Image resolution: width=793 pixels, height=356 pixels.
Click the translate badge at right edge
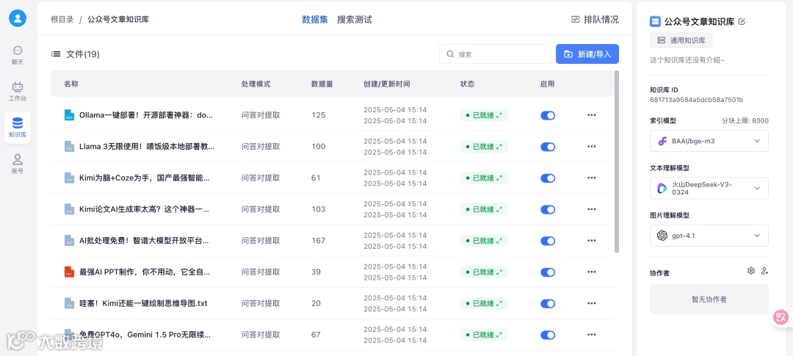coord(781,318)
